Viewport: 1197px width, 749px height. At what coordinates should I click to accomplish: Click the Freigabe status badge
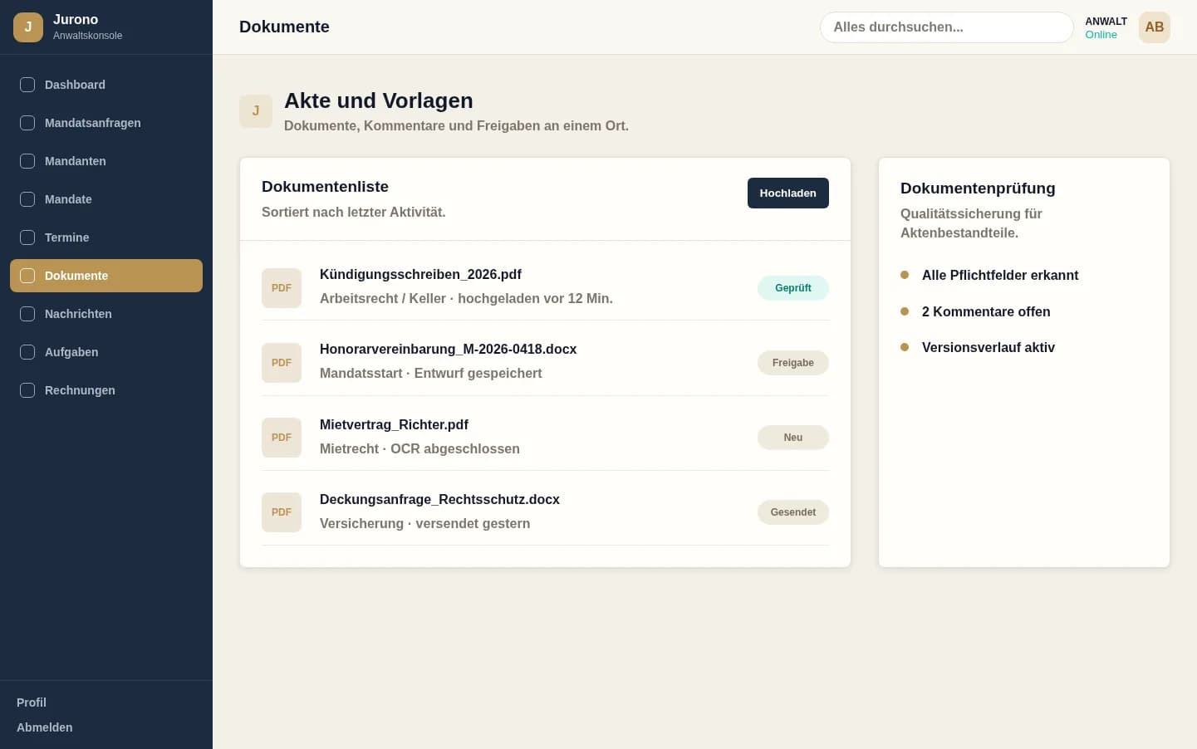point(793,363)
